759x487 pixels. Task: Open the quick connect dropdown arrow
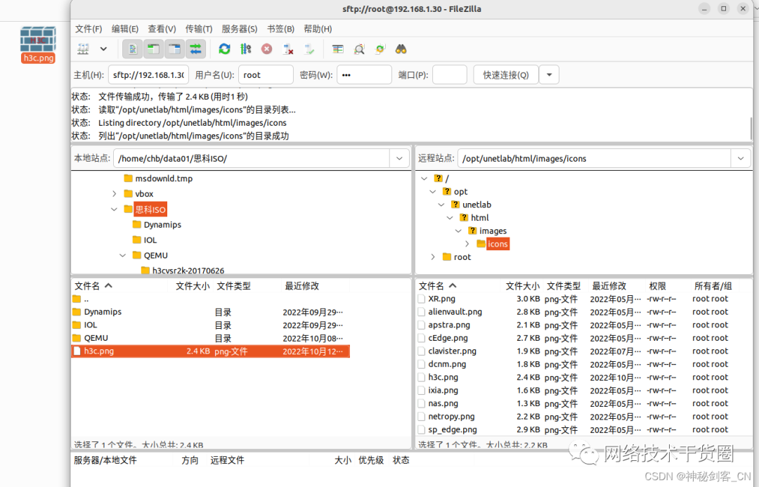(549, 74)
